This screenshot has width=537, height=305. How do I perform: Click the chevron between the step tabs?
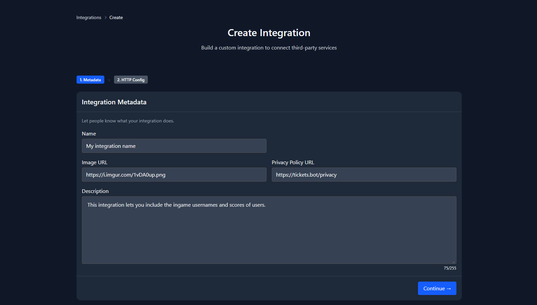(109, 80)
